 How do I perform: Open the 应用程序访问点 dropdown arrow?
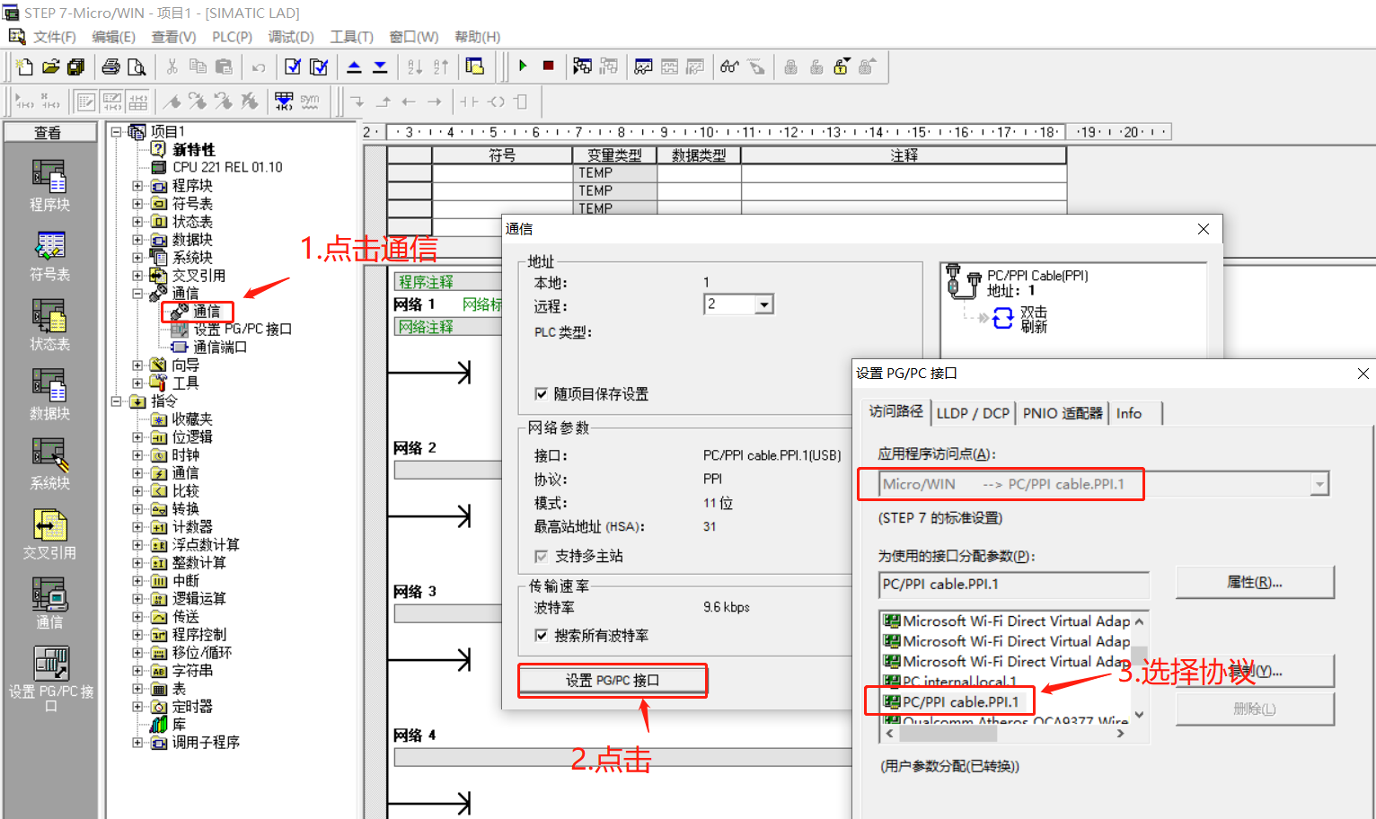pos(1319,484)
